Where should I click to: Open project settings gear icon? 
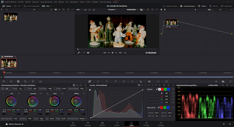(230, 124)
